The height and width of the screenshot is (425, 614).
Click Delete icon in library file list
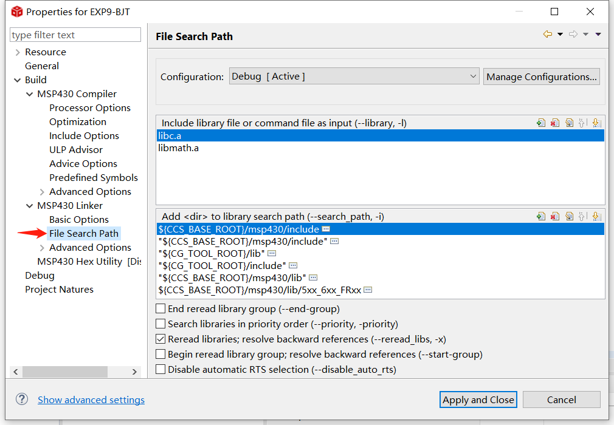coord(555,123)
